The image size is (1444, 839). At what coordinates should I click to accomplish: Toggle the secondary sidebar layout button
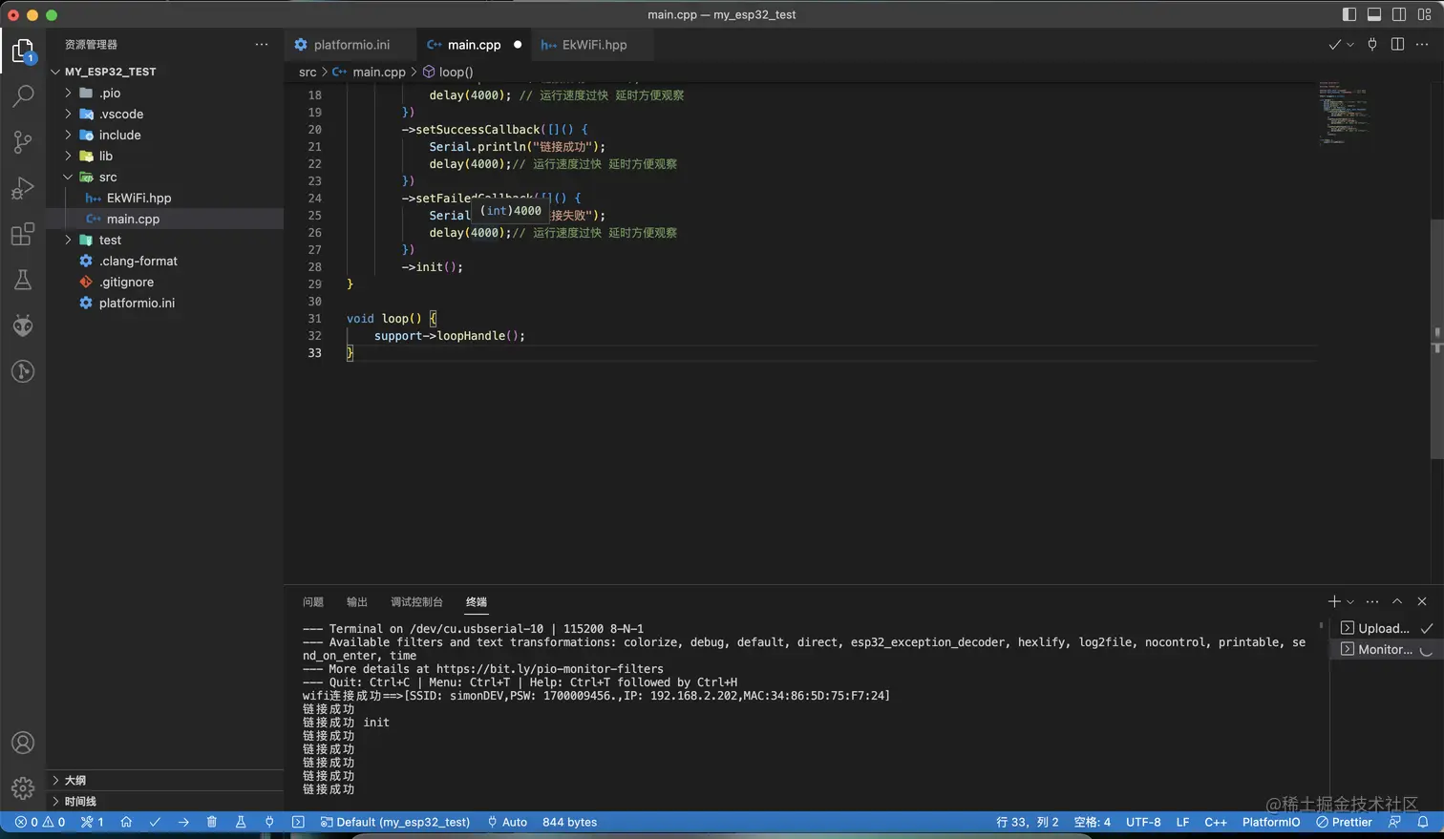1399,14
